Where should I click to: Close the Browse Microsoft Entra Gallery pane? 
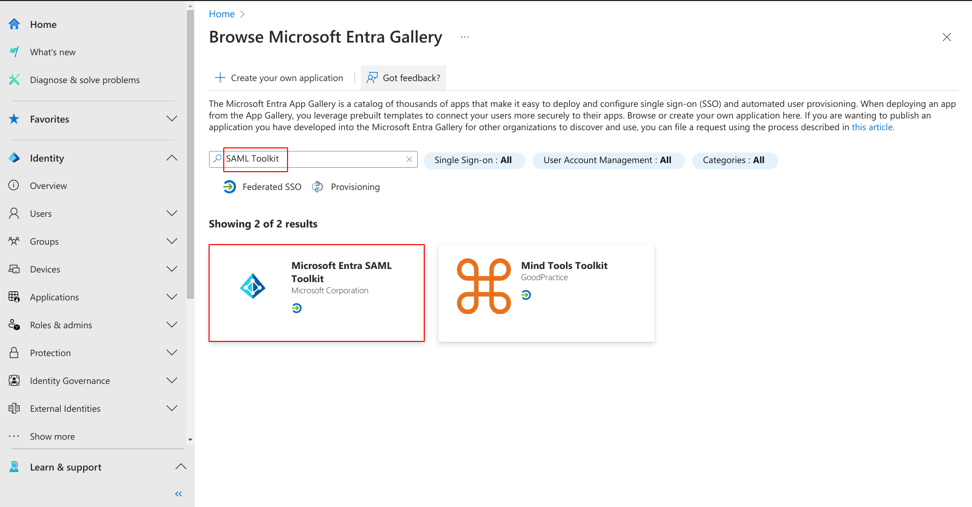click(947, 37)
